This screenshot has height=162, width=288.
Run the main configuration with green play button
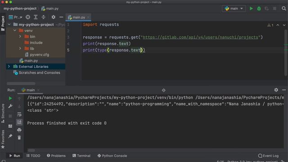click(x=251, y=9)
